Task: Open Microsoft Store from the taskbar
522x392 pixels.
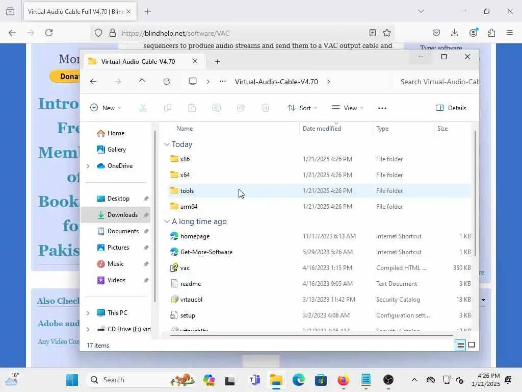Action: pos(321,380)
